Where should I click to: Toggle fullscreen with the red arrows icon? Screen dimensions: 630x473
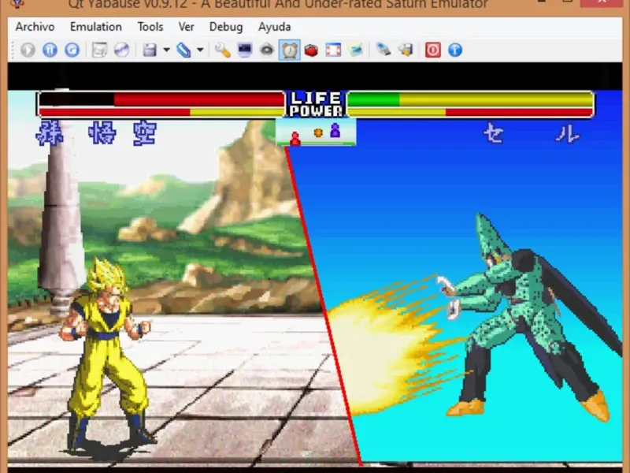tap(333, 50)
